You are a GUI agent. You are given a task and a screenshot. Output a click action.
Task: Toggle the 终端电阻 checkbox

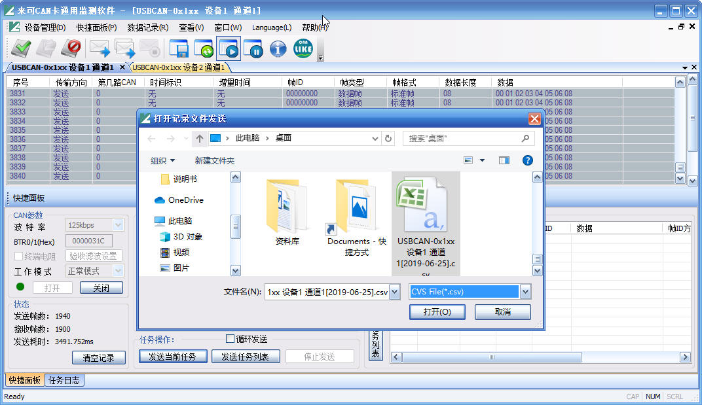[x=19, y=256]
